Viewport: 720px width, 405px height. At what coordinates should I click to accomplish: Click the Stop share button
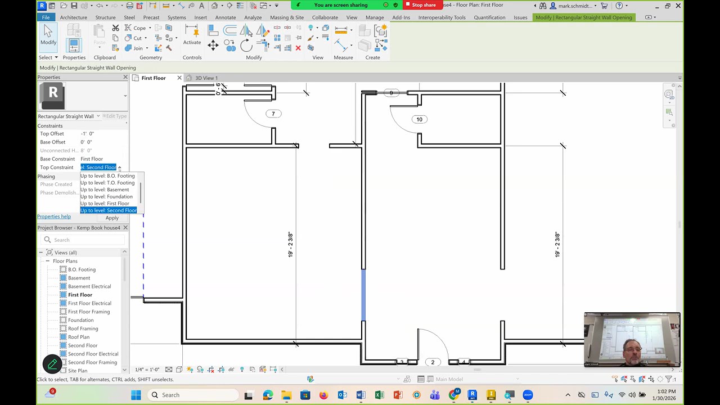point(424,5)
